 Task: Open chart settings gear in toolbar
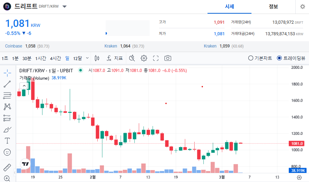click(144, 58)
